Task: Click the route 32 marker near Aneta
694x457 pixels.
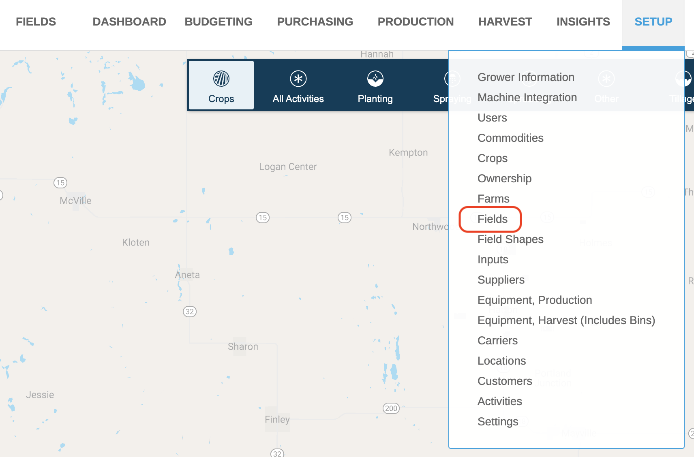Action: pyautogui.click(x=190, y=312)
